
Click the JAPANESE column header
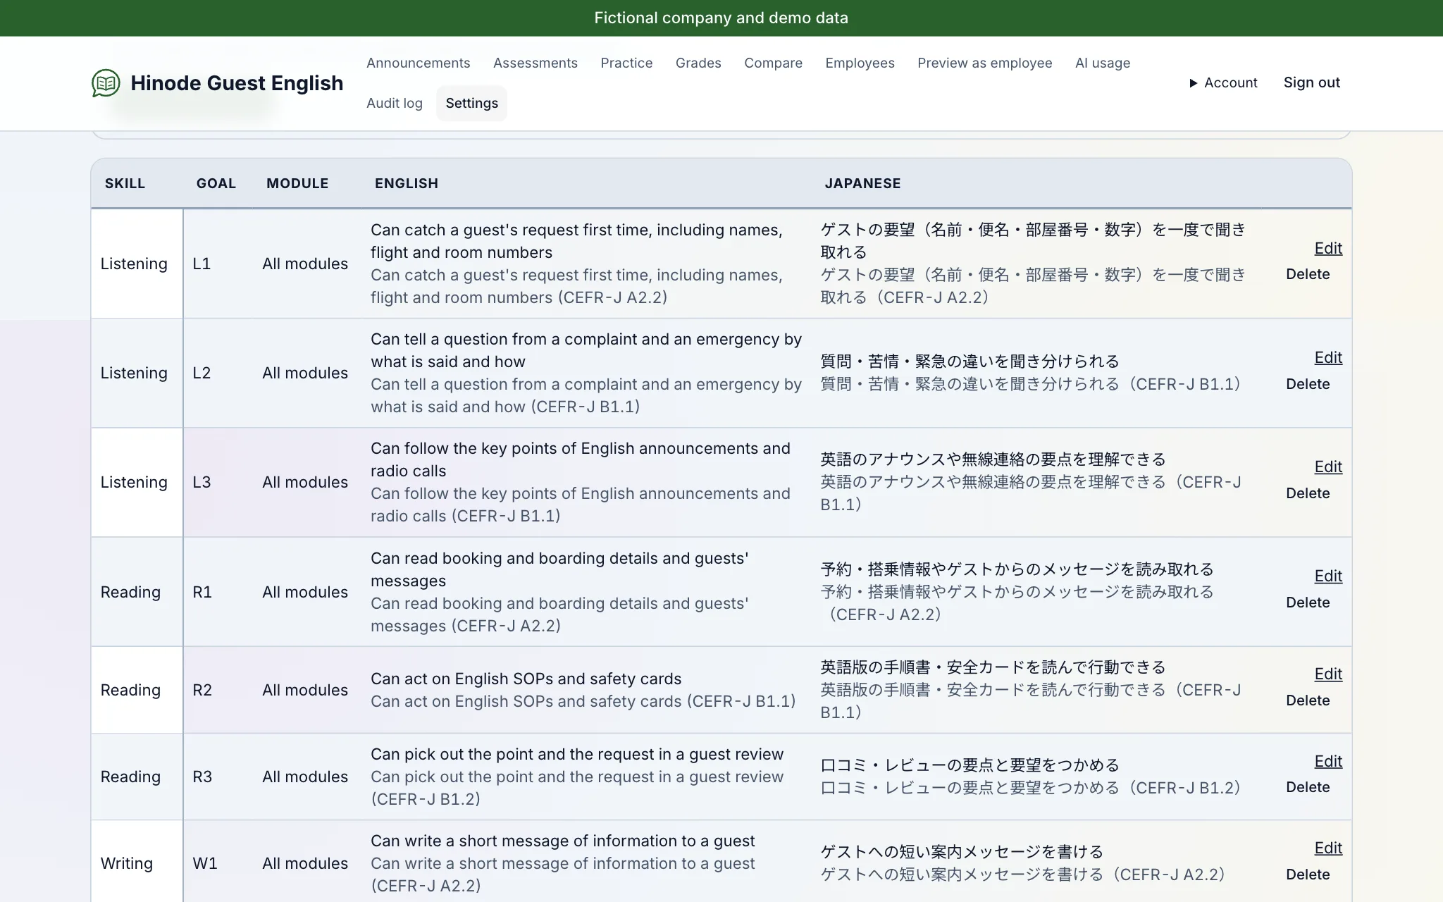point(862,183)
